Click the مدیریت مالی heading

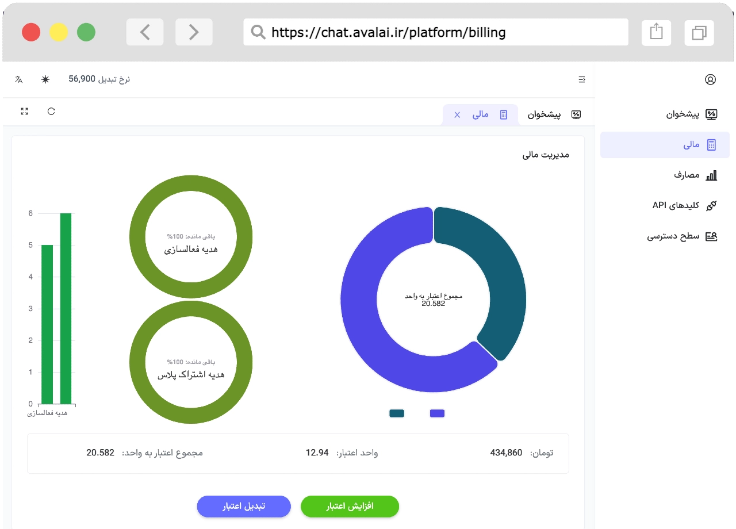[x=546, y=155]
